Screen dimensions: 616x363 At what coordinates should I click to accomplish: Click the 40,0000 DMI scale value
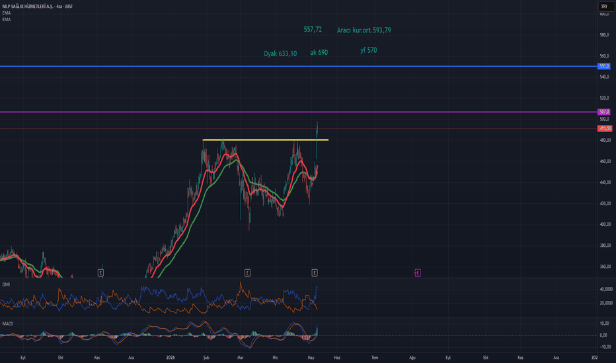606,289
